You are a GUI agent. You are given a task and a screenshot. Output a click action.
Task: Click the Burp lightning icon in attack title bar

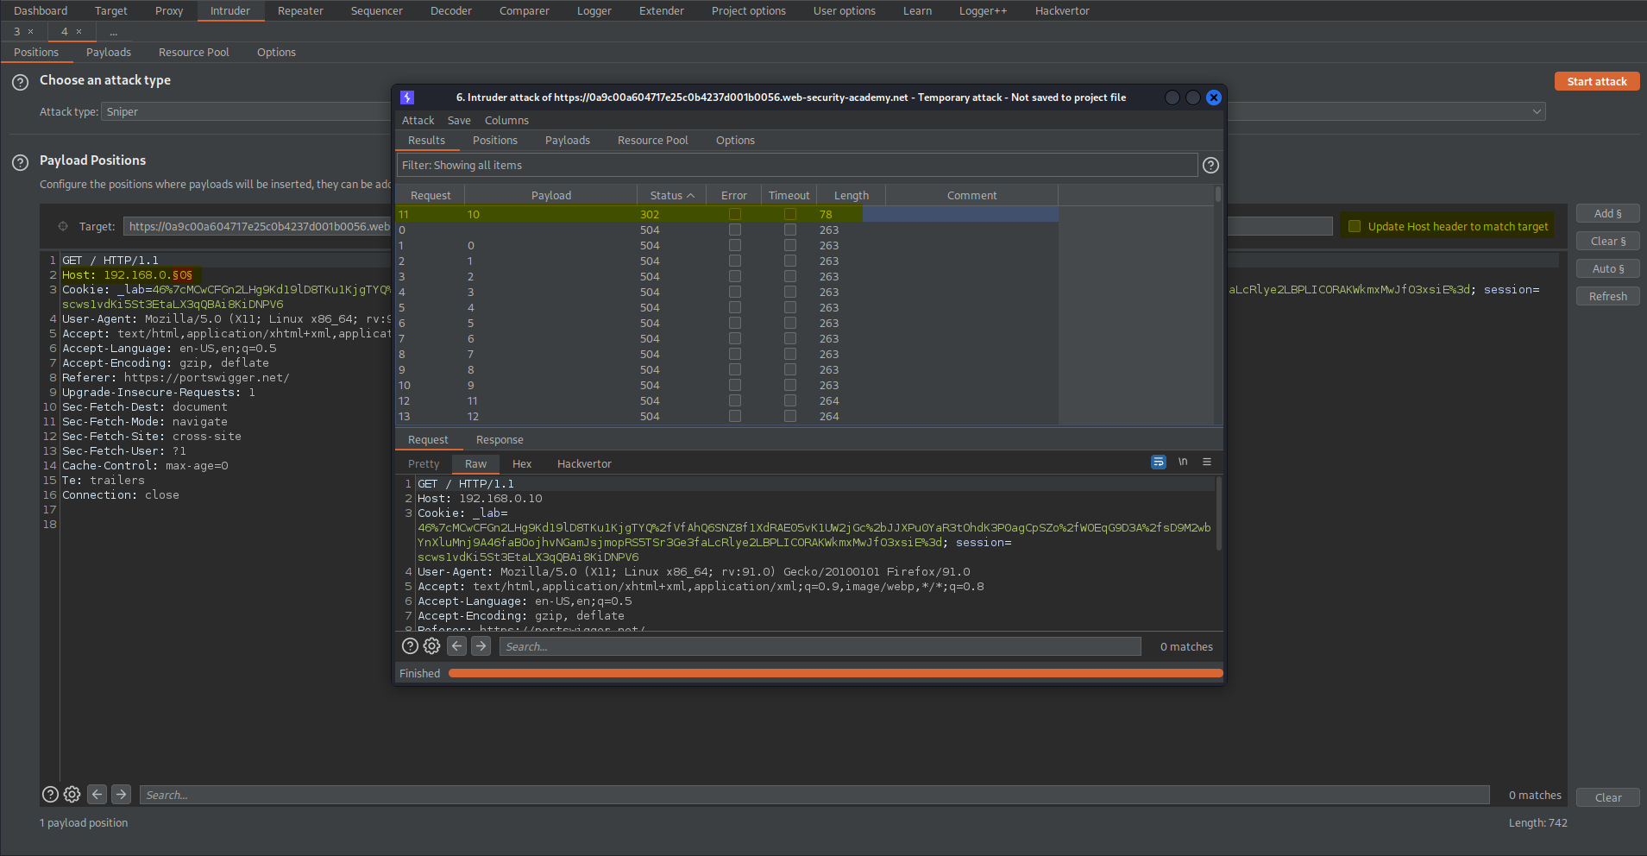pyautogui.click(x=407, y=98)
